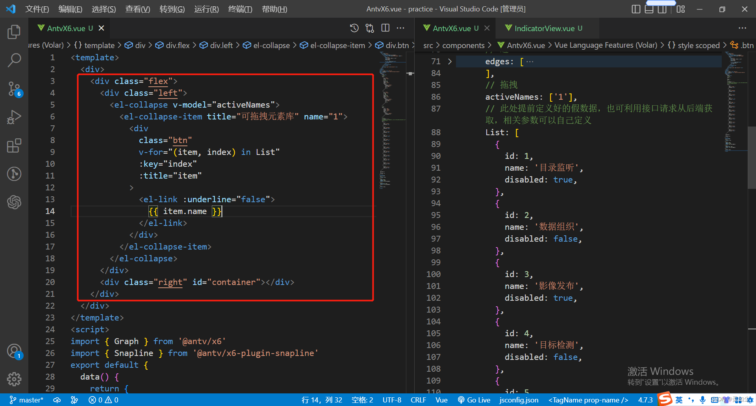This screenshot has width=756, height=406.
Task: Open the 编辑(E) menu
Action: (x=70, y=9)
